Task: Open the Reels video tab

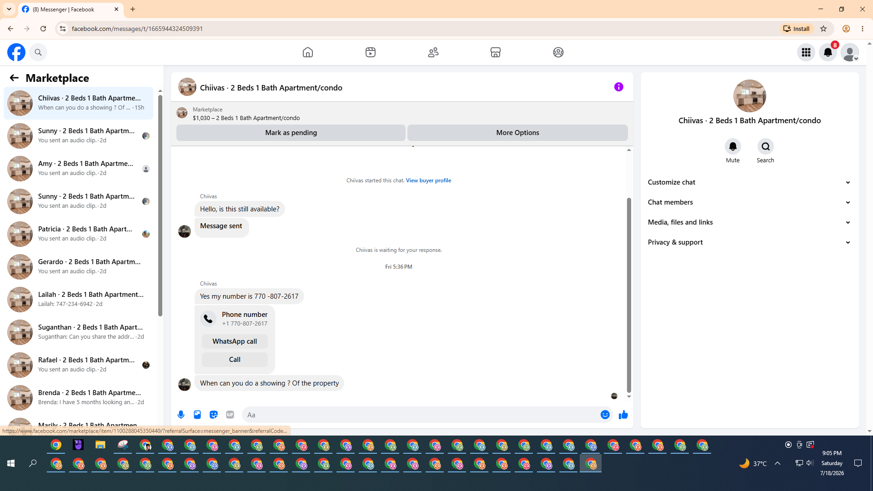Action: click(x=371, y=52)
